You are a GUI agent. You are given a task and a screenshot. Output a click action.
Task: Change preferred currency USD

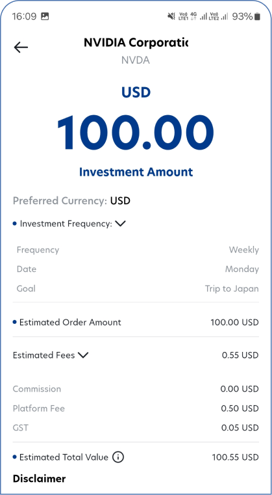pos(120,201)
